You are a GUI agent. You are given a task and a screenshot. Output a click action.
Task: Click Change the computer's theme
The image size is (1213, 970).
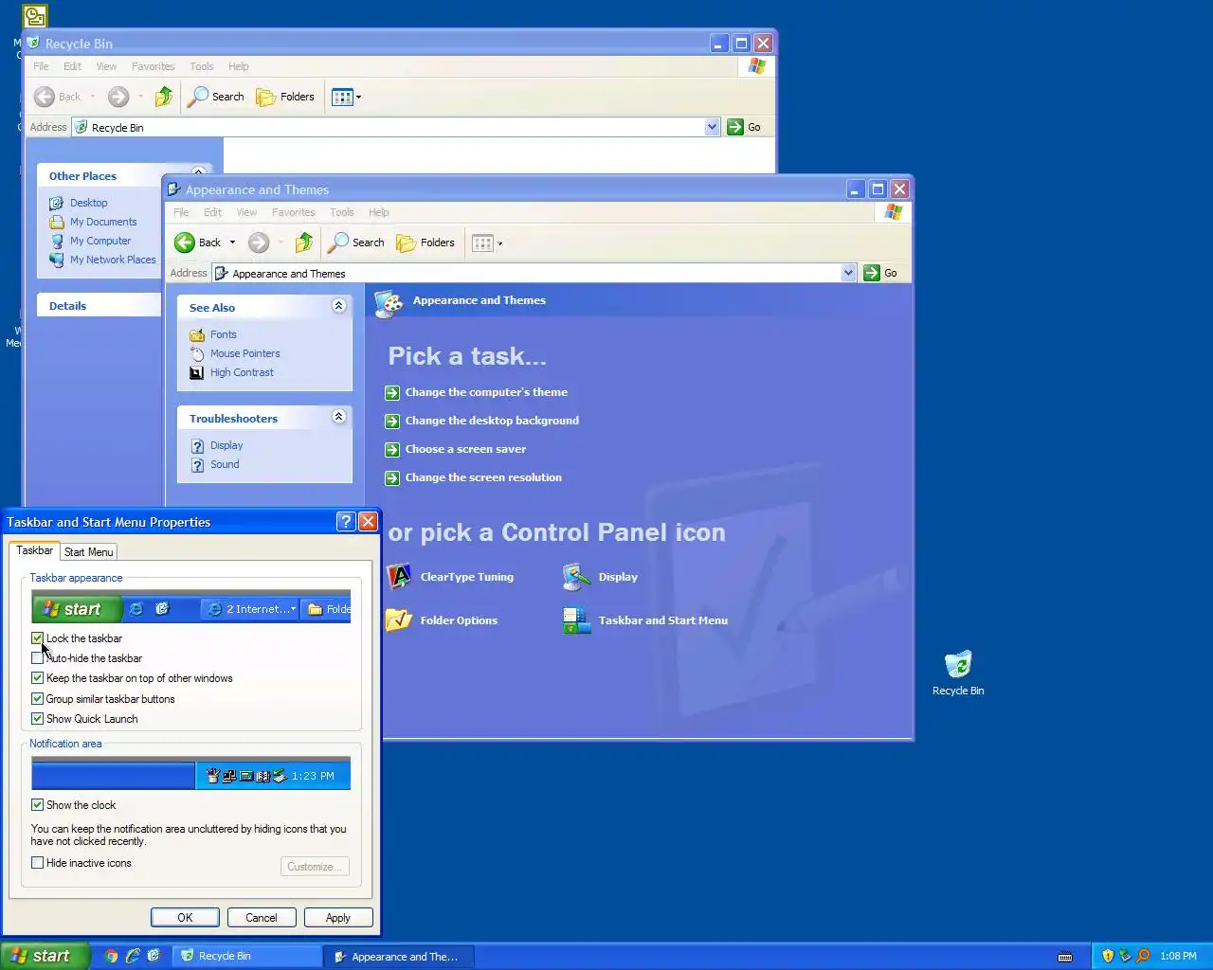point(486,392)
